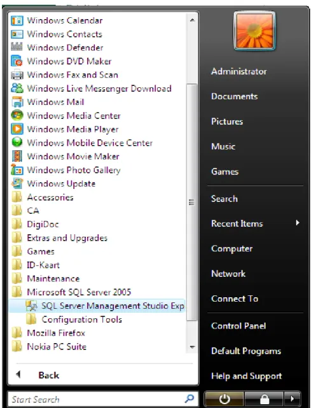Launch Windows Defender via its castle icon
This screenshot has height=408, width=311.
[17, 48]
